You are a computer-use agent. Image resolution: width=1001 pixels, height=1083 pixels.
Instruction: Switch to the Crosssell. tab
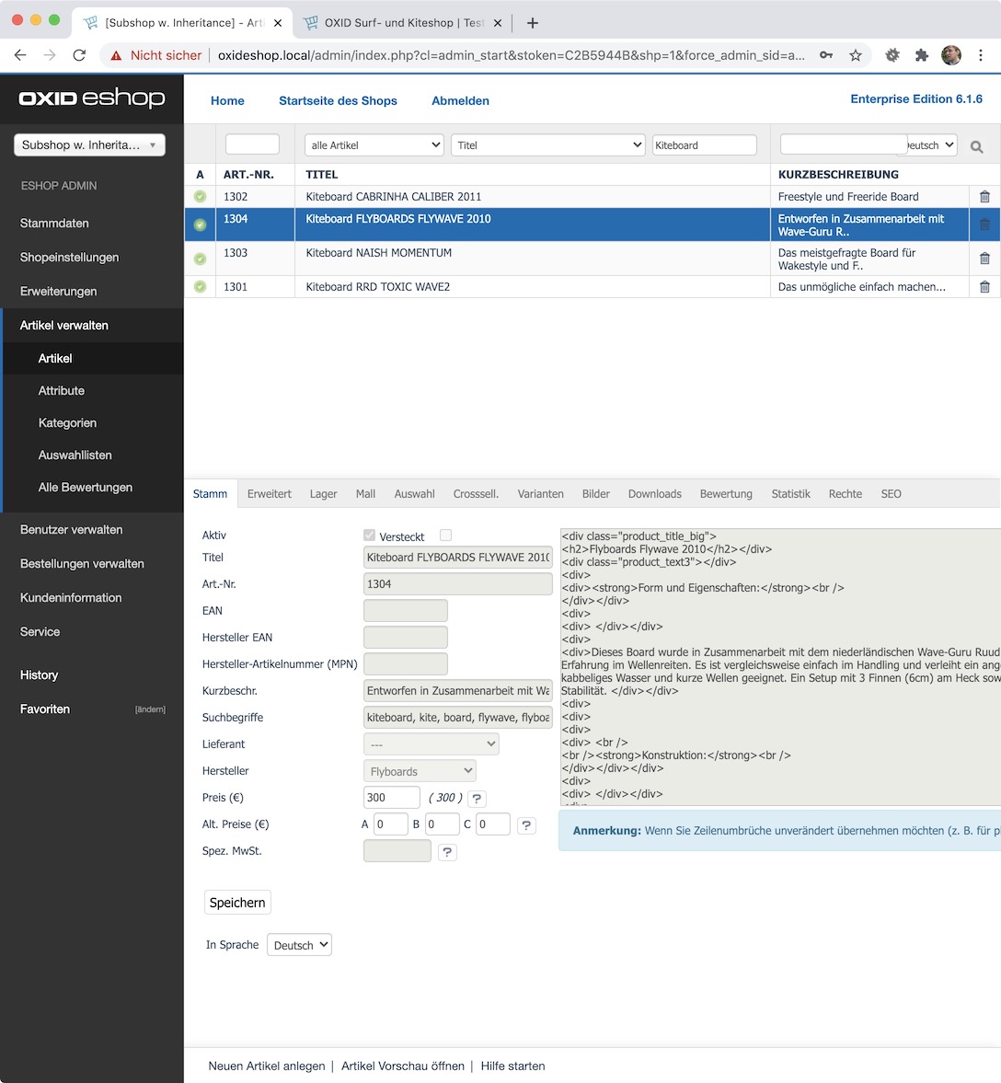click(476, 494)
